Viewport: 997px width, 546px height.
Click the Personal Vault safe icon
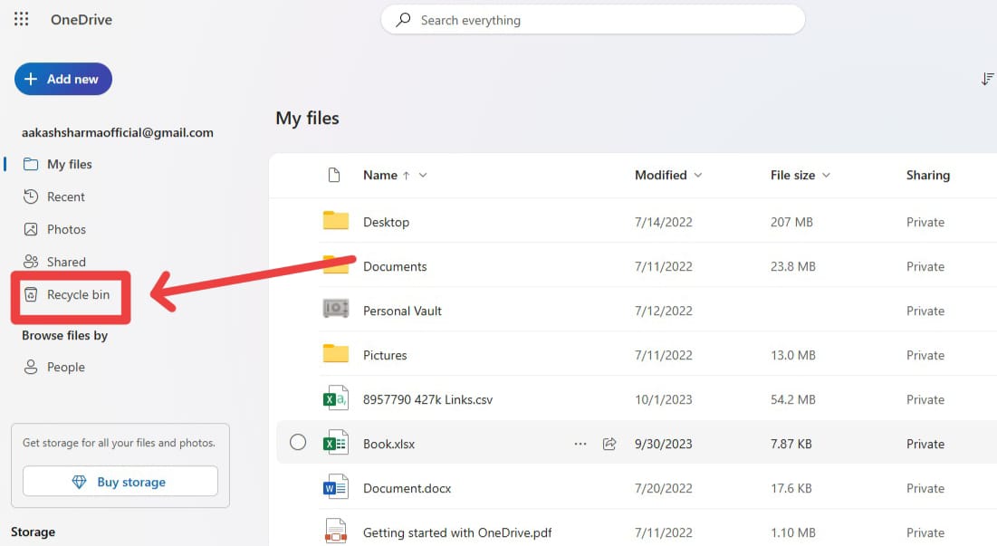336,309
